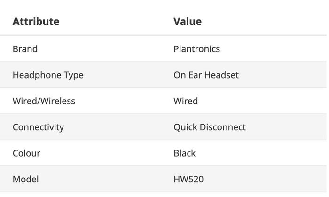Click the HW520 model value
329x197 pixels.
coord(188,180)
